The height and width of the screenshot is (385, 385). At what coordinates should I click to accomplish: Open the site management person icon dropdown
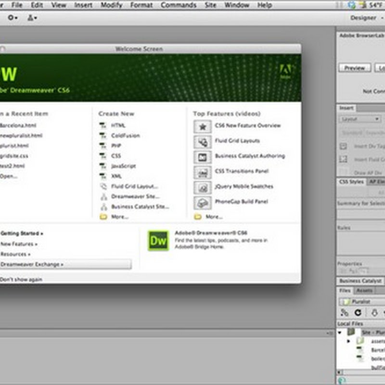32,18
